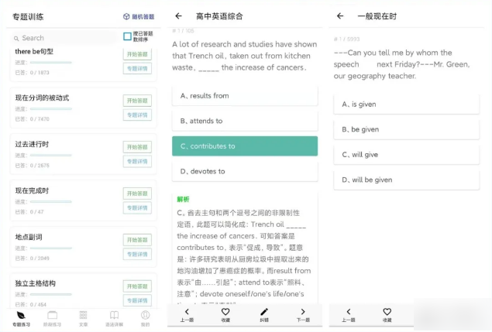Open 专题详情 for 地点副词
Viewport: 492px width, 332px height.
click(x=137, y=255)
